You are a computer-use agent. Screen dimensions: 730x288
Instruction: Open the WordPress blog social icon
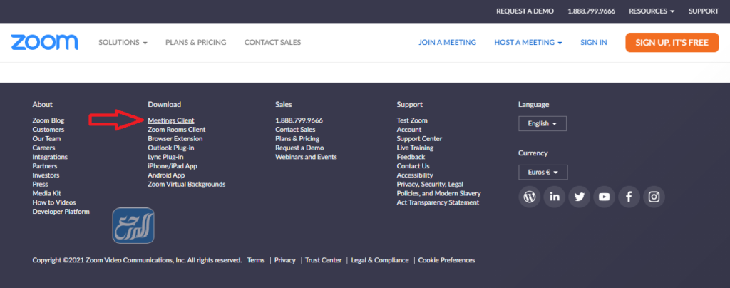click(x=529, y=197)
